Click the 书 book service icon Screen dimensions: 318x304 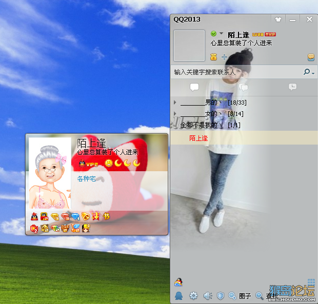106,216
